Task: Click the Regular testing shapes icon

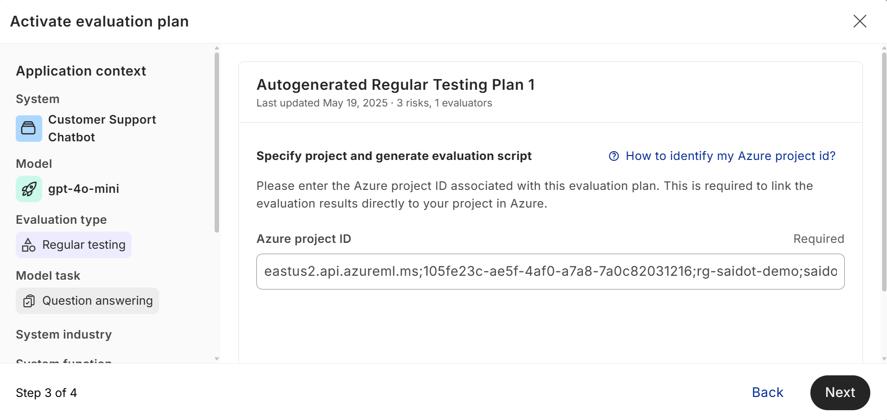Action: [x=28, y=245]
